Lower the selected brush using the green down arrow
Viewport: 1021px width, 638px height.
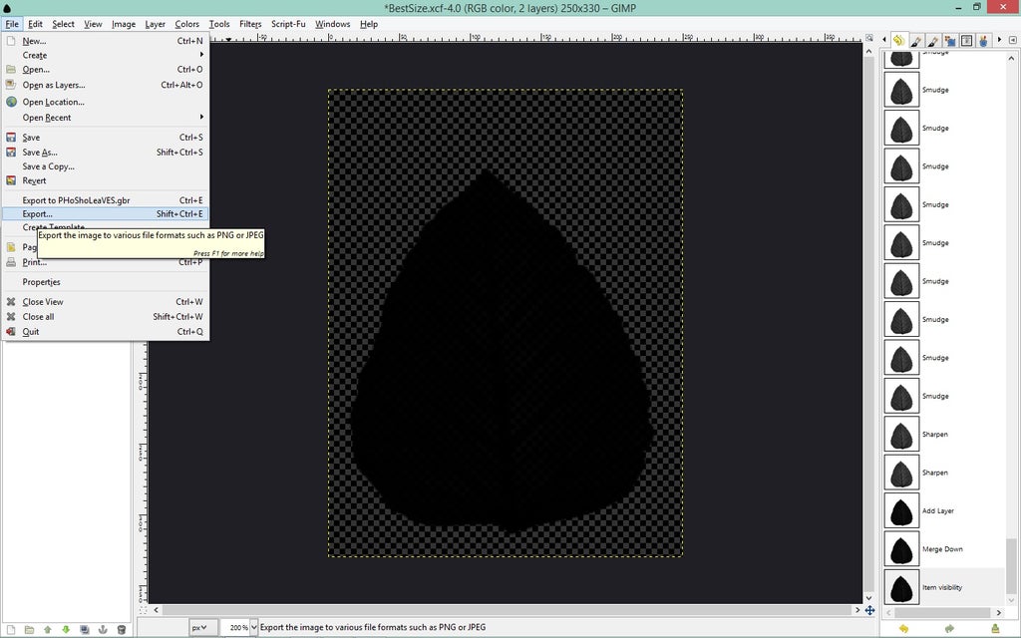point(65,628)
